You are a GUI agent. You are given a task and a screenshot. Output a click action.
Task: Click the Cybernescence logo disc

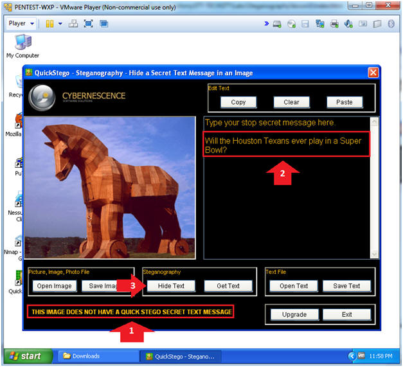pos(42,98)
